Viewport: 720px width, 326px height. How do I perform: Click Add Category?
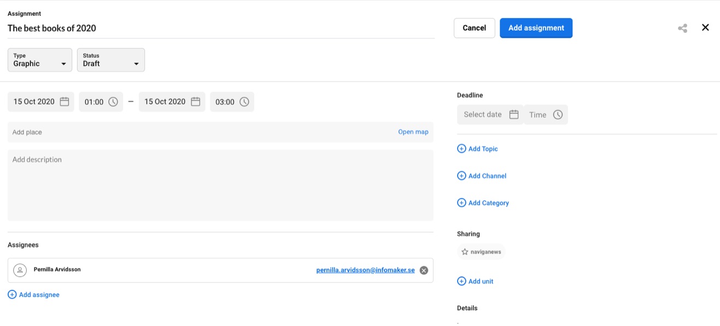[483, 203]
